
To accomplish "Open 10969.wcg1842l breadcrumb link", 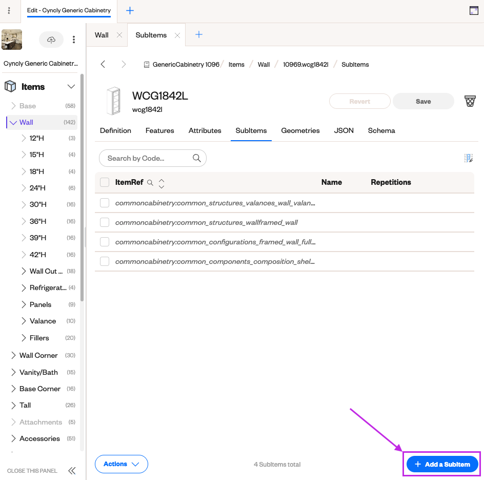I will (306, 65).
